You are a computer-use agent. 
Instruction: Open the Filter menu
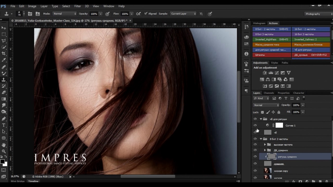[78, 6]
